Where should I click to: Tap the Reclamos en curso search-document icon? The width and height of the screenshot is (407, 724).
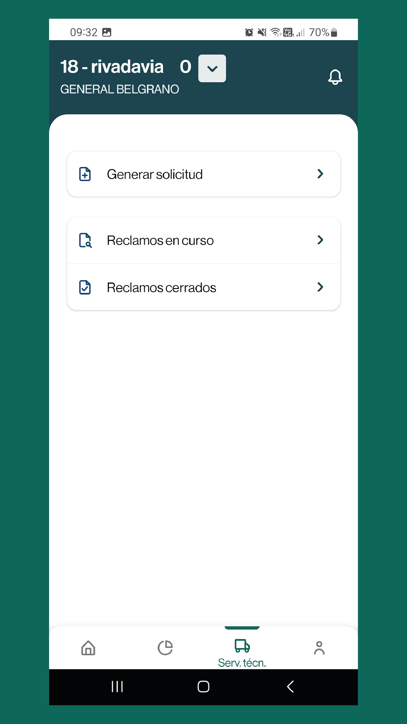[85, 240]
